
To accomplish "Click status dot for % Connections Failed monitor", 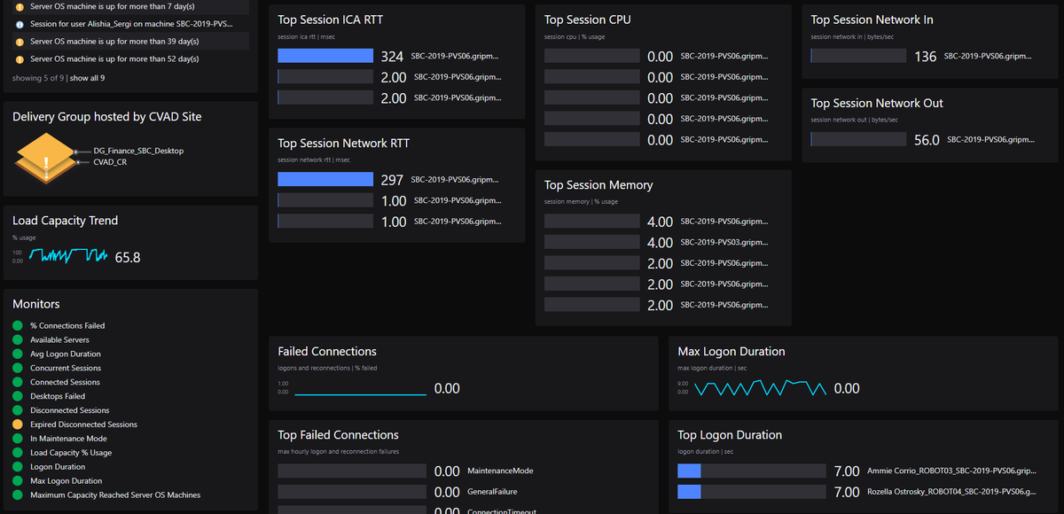I will (x=17, y=325).
